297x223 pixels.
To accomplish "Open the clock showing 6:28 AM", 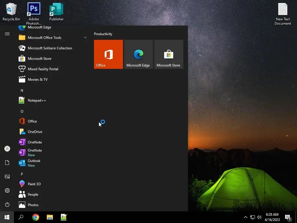I will (x=272, y=217).
